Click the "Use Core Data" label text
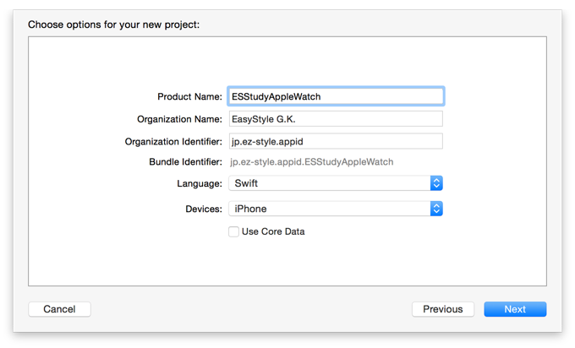The height and width of the screenshot is (348, 575). (x=273, y=231)
